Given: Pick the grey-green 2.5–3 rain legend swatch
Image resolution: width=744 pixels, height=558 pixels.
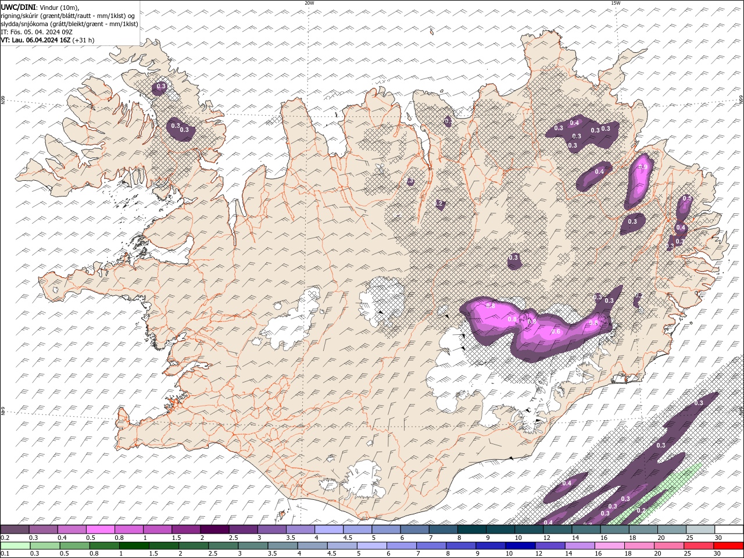Looking at the screenshot, I should 224,545.
